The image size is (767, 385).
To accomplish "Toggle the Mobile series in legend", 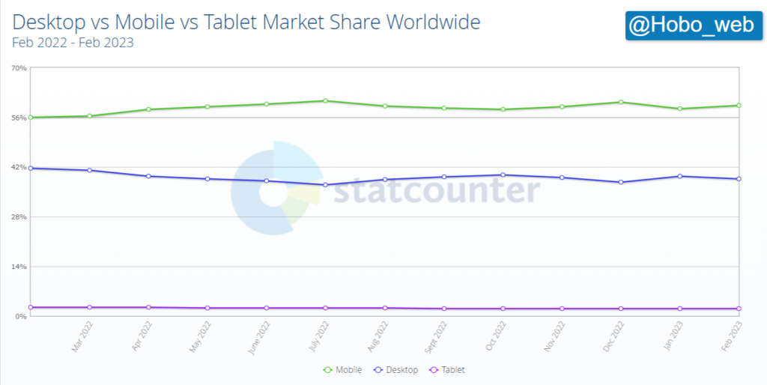I will click(x=343, y=370).
